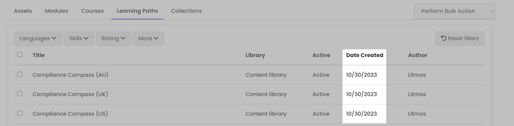Click the Author column header
Image resolution: width=514 pixels, height=126 pixels.
417,55
